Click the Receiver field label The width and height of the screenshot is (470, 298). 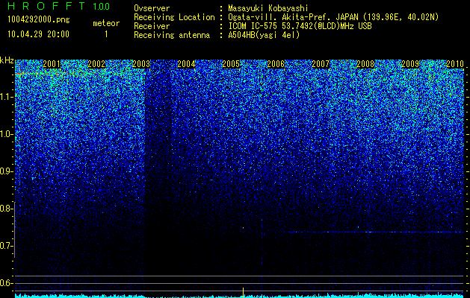tap(152, 26)
